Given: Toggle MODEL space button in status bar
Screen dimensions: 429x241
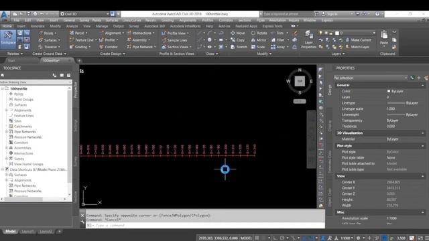Looking at the screenshot, I should pyautogui.click(x=246, y=238).
